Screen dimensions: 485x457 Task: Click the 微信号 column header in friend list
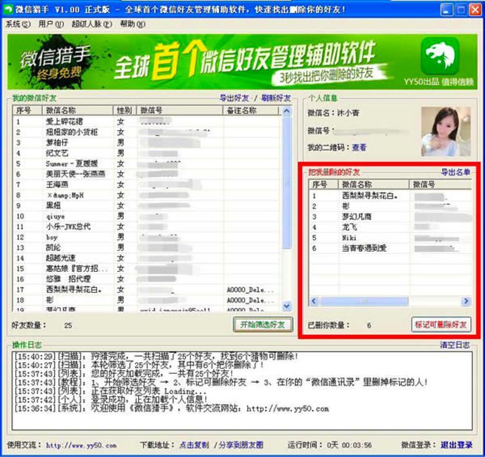point(180,110)
